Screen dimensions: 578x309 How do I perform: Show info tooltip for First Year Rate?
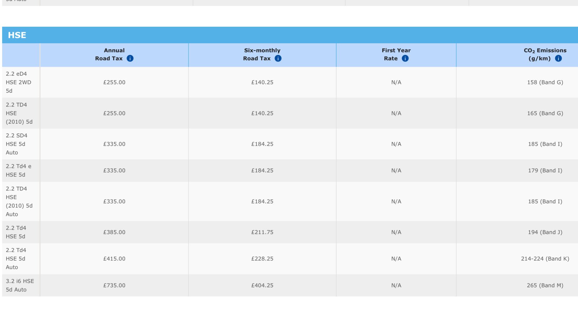coord(405,58)
